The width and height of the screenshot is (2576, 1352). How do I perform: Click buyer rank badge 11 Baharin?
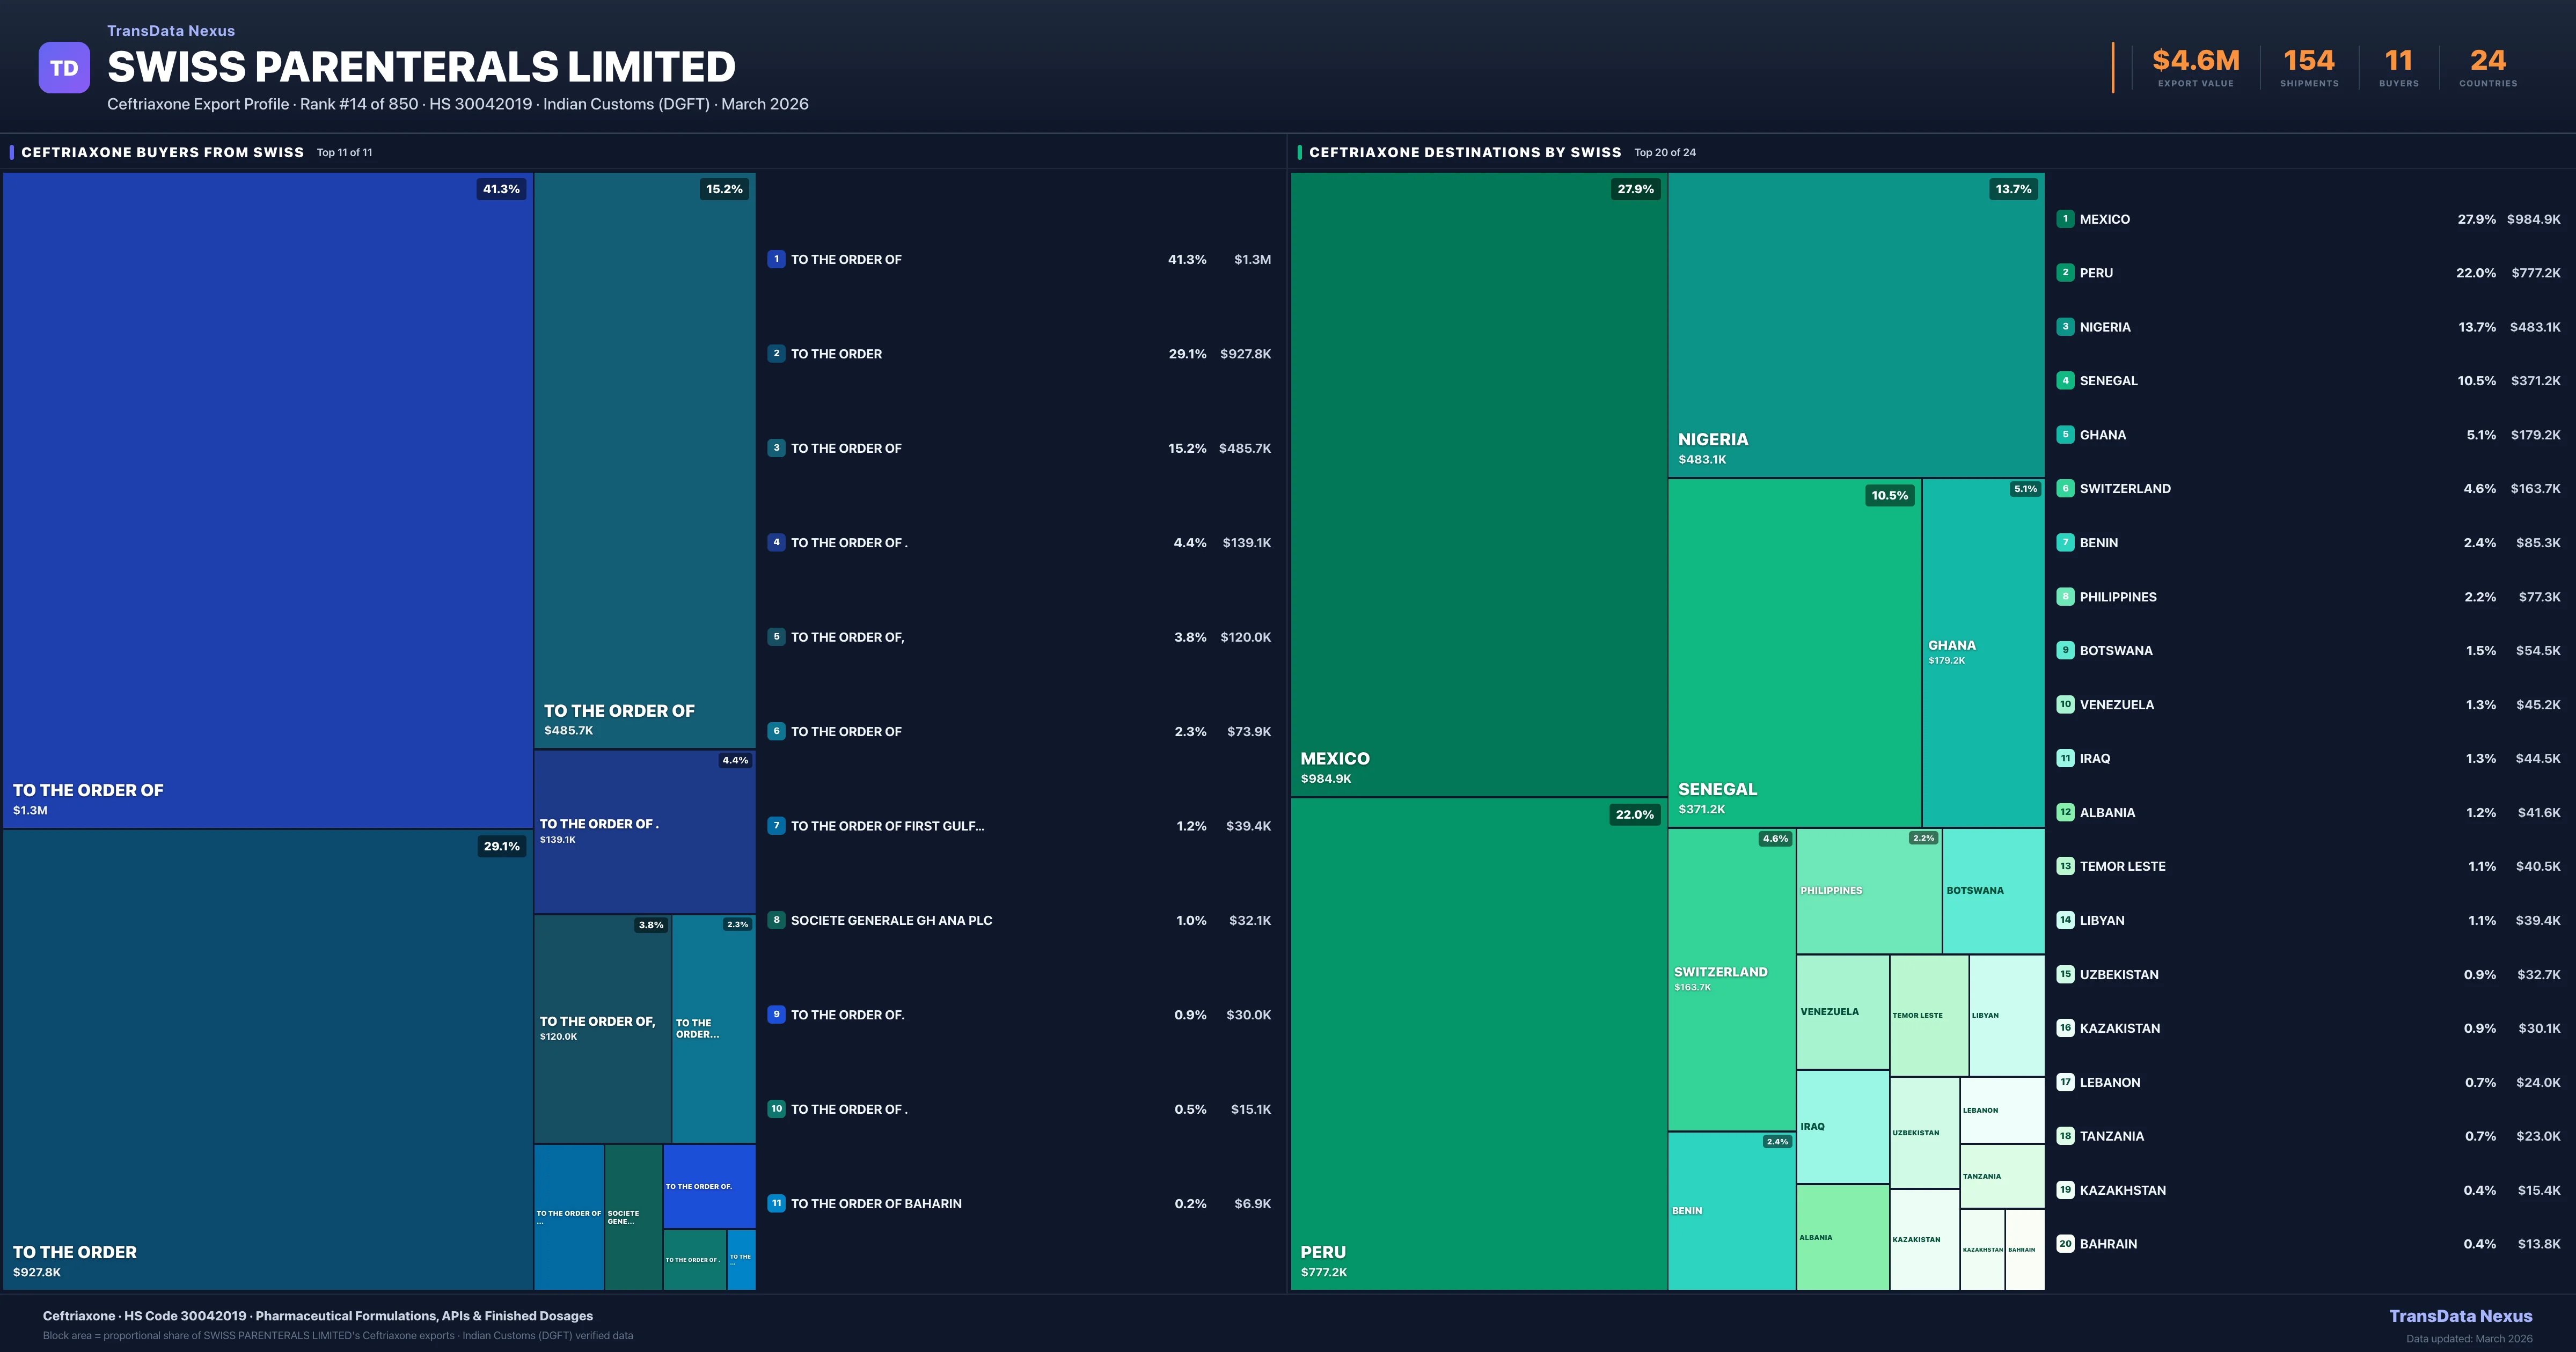(776, 1204)
